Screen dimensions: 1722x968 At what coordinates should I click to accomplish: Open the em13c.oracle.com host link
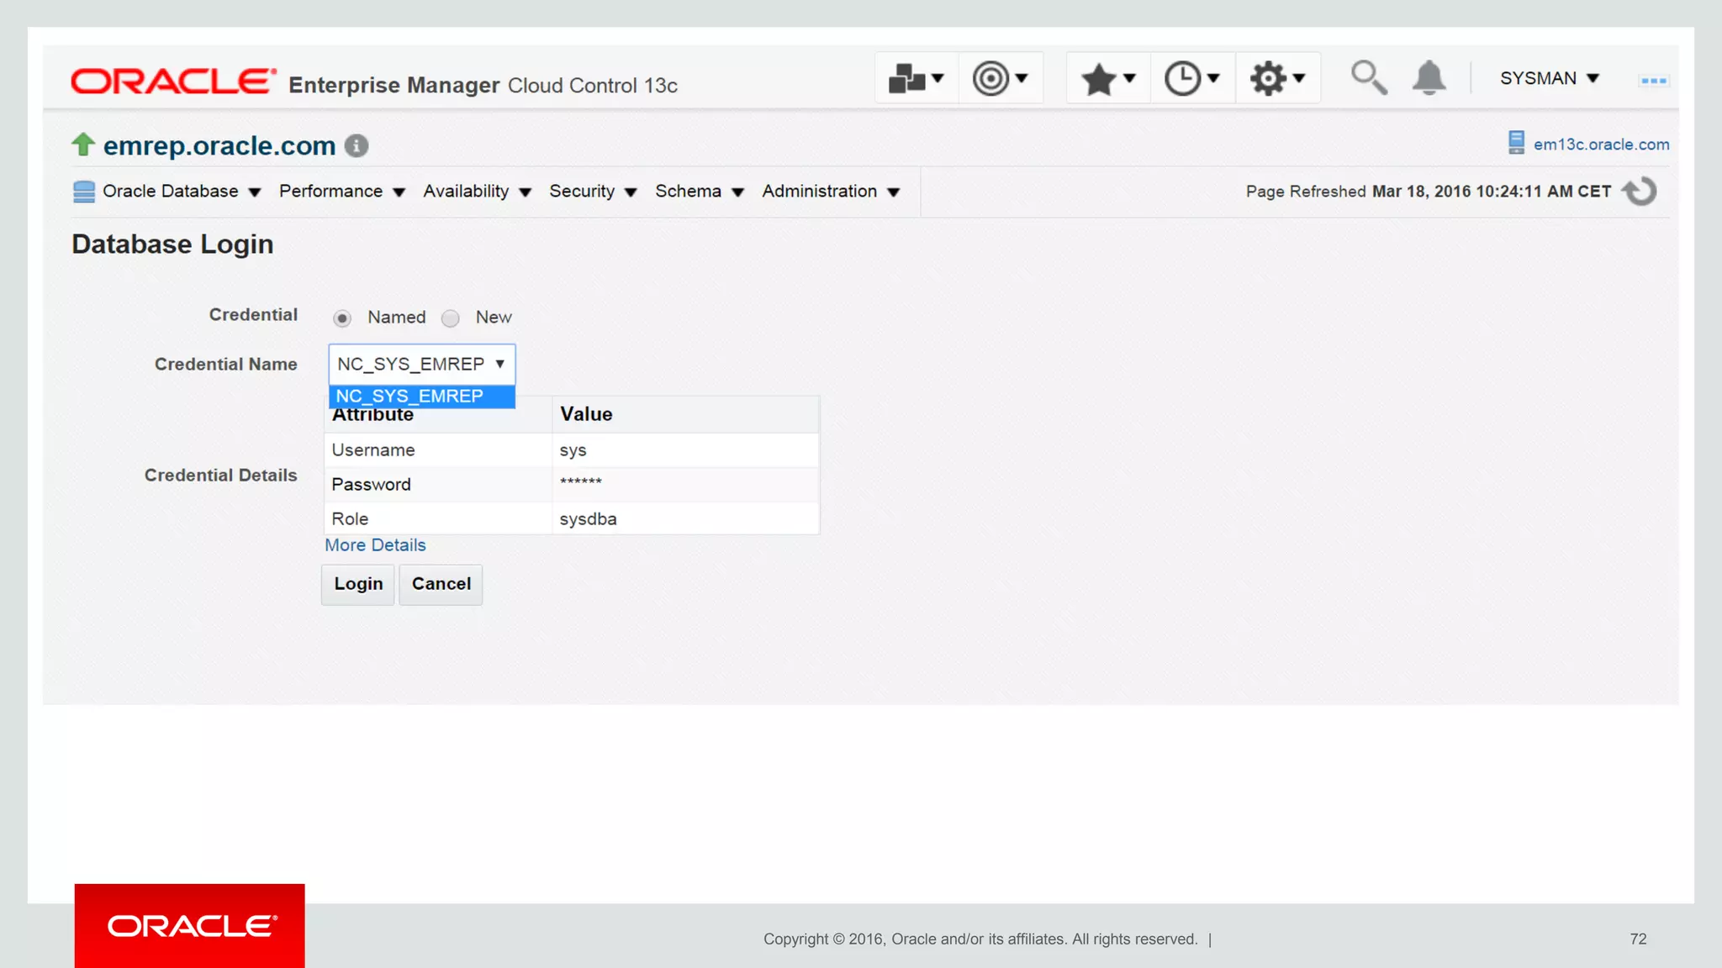[1600, 145]
